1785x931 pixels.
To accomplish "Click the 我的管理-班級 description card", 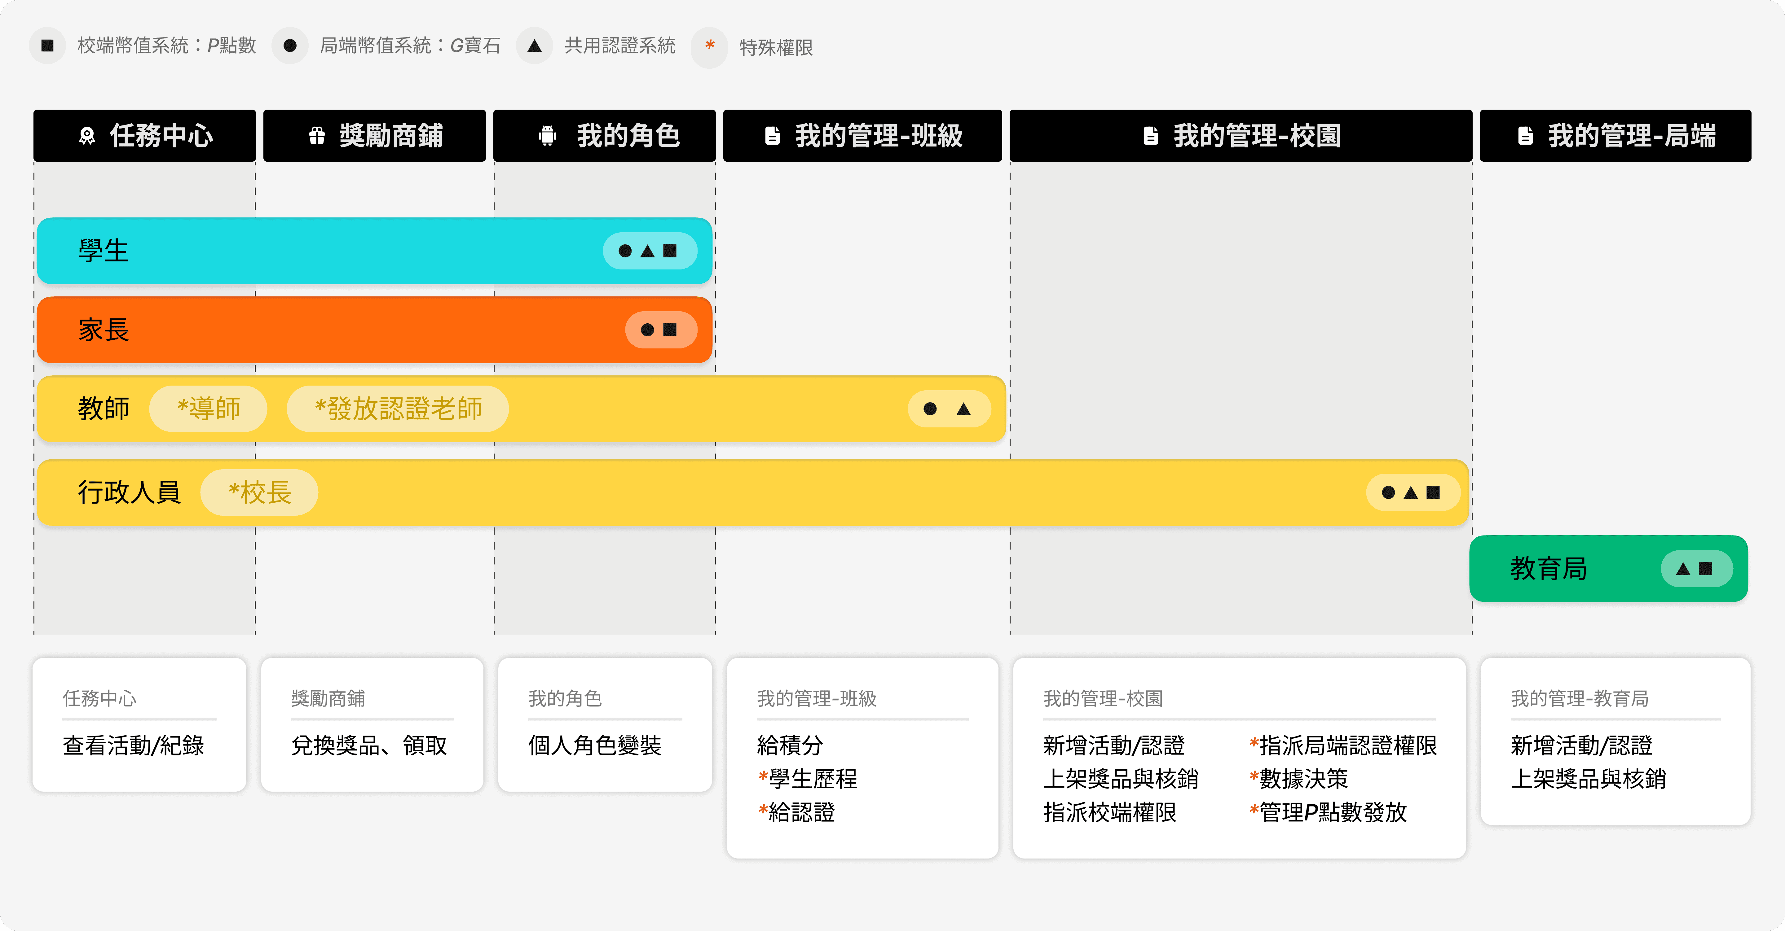I will [x=862, y=758].
